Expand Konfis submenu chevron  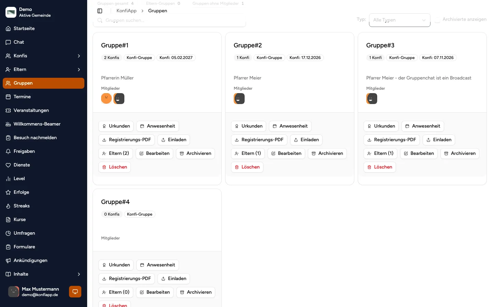[79, 56]
